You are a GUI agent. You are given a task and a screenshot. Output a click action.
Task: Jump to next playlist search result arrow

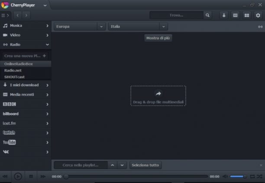point(122,165)
